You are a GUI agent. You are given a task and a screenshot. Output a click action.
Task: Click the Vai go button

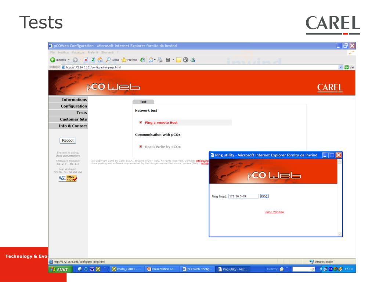coord(349,68)
